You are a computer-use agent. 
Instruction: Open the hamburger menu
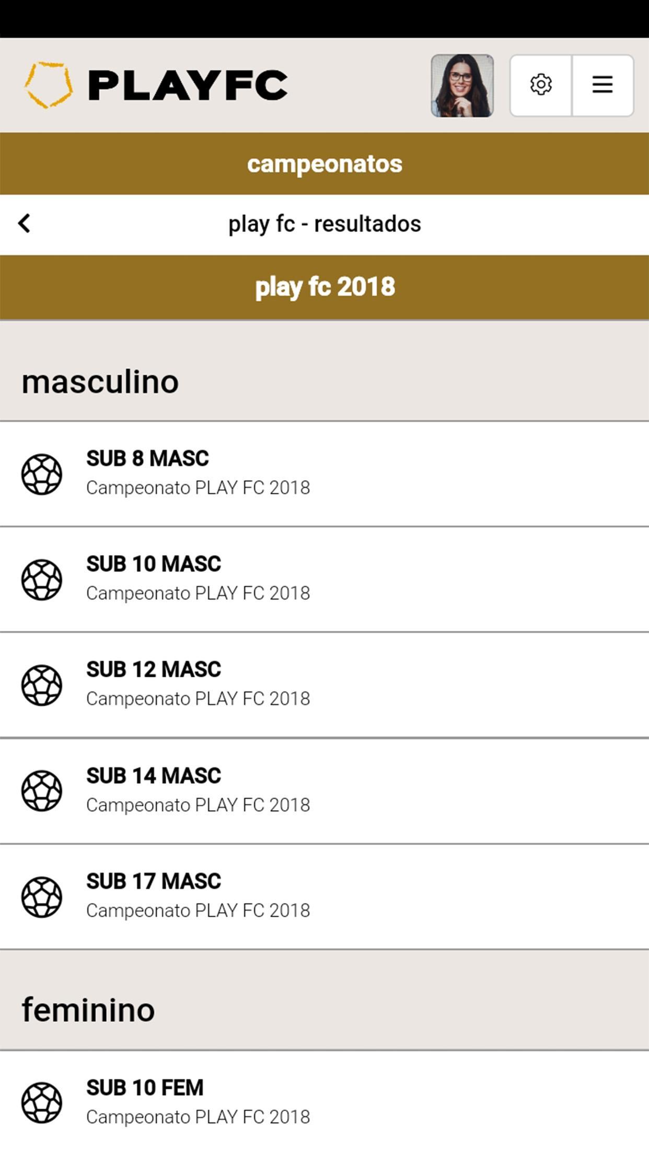(602, 85)
